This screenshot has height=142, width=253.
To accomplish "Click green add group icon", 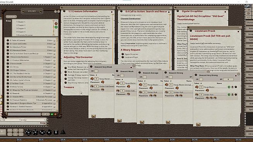I will click(56, 27).
